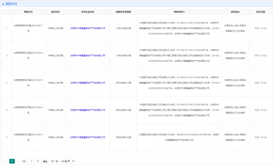The height and width of the screenshot is (165, 273).
Task: Select the 11号住宅楼/9层 cell
Action: (123, 55)
